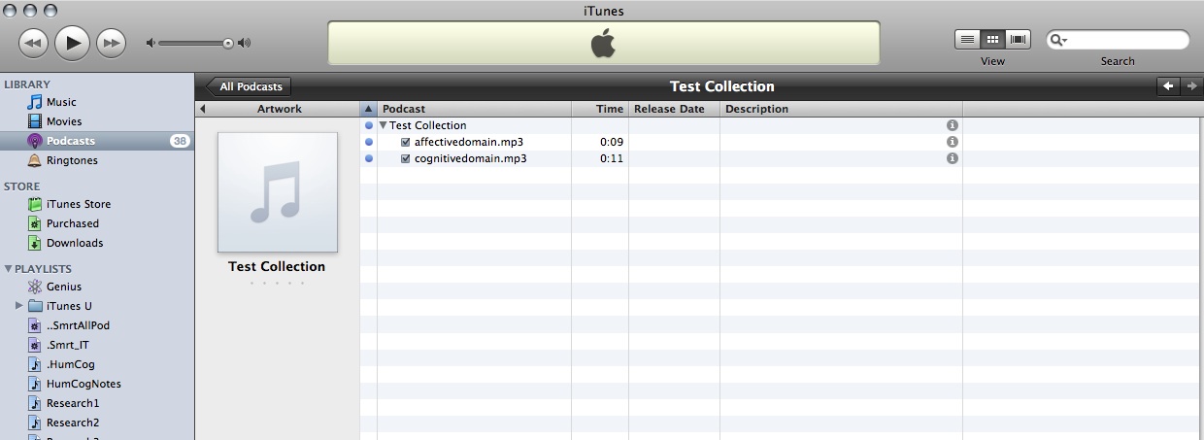
Task: Click the 38 unplayed badge on Podcasts
Action: [180, 141]
